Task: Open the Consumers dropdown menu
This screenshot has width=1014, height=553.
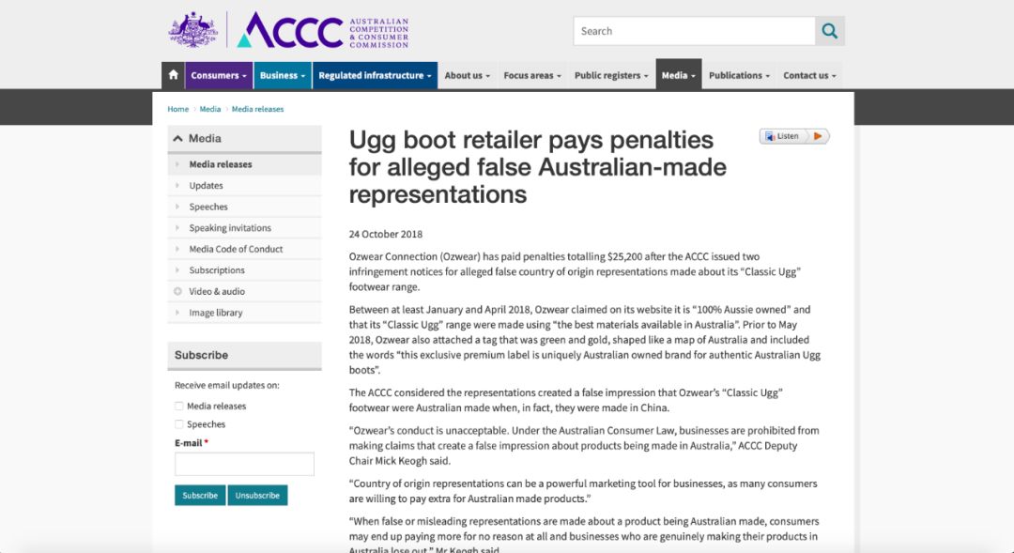Action: (219, 75)
